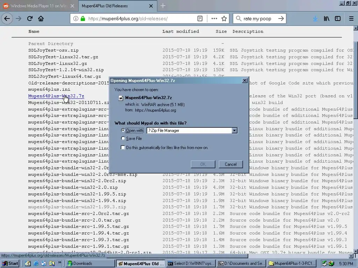Download mupen64plus-bundle-src-2.0.tar.gz

coord(74,220)
